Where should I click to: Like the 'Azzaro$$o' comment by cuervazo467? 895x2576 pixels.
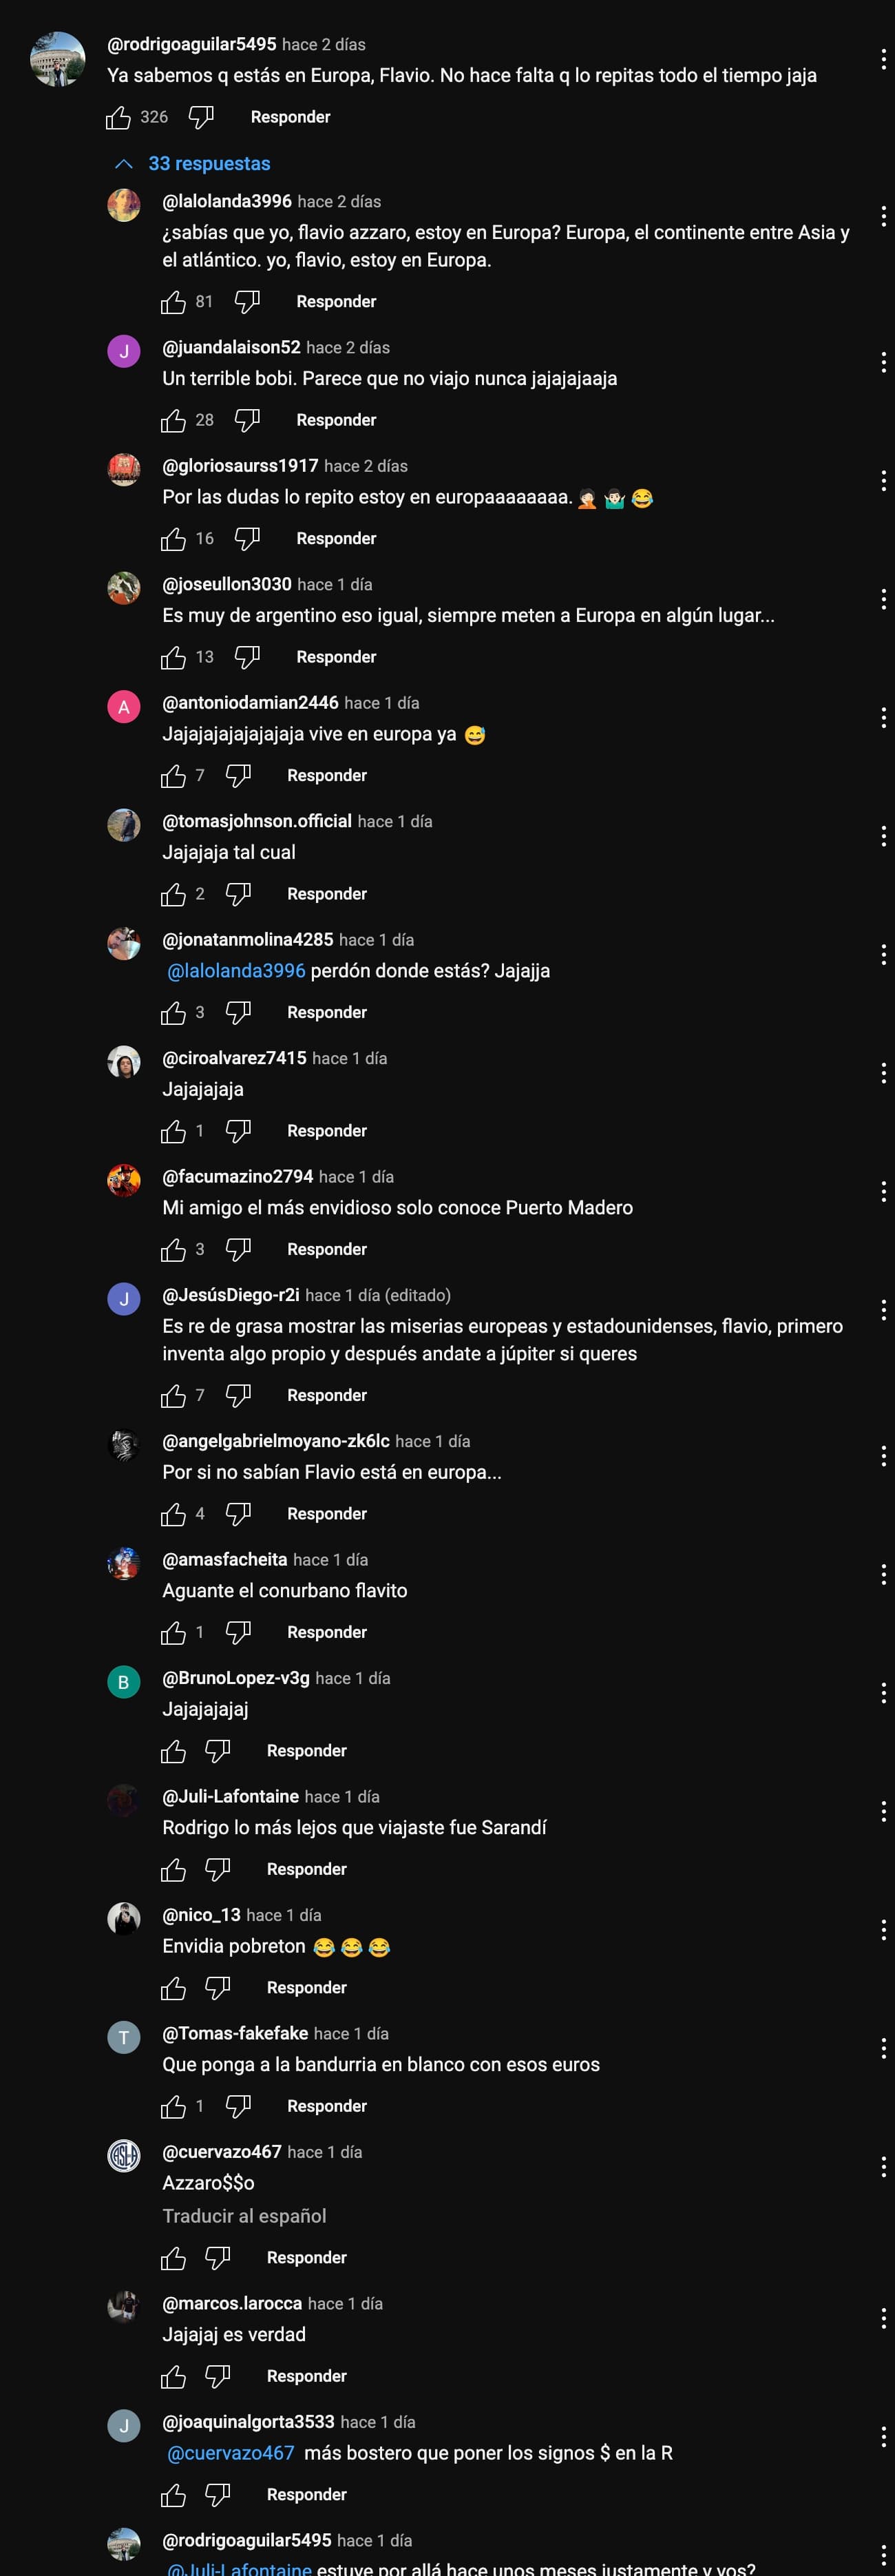[174, 2258]
